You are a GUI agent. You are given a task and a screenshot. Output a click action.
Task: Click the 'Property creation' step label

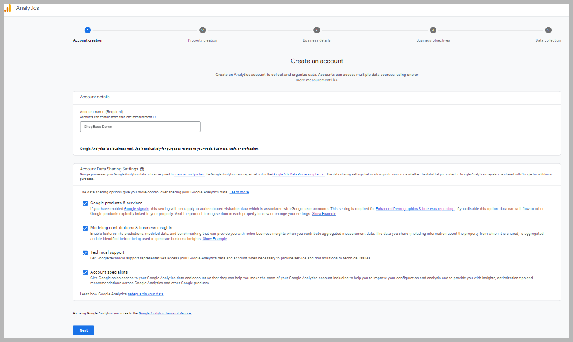pos(202,40)
